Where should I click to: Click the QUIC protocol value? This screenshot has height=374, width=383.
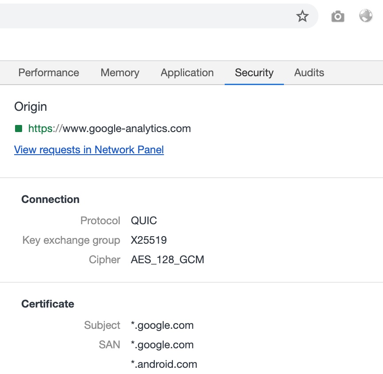point(144,221)
